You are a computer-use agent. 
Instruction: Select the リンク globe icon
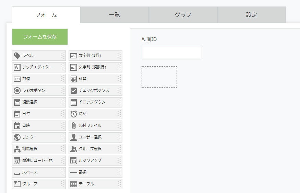click(17, 137)
